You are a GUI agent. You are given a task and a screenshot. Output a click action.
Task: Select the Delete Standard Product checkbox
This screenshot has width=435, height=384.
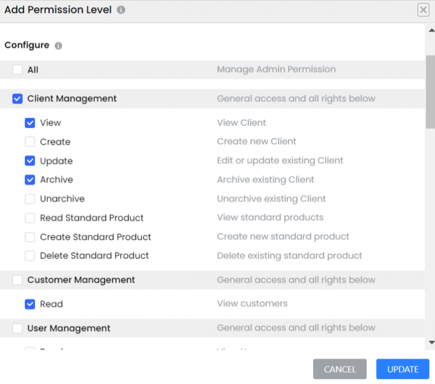(30, 256)
